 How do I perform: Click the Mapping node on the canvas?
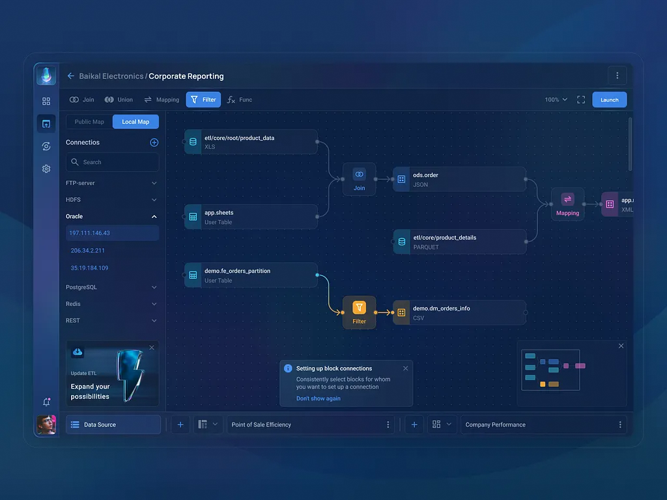click(567, 204)
